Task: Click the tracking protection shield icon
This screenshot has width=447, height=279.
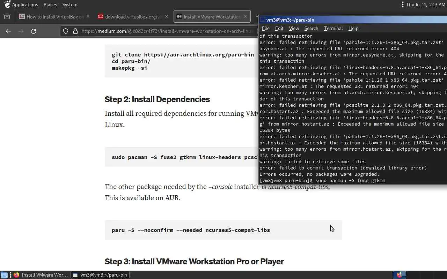Action: point(66,31)
